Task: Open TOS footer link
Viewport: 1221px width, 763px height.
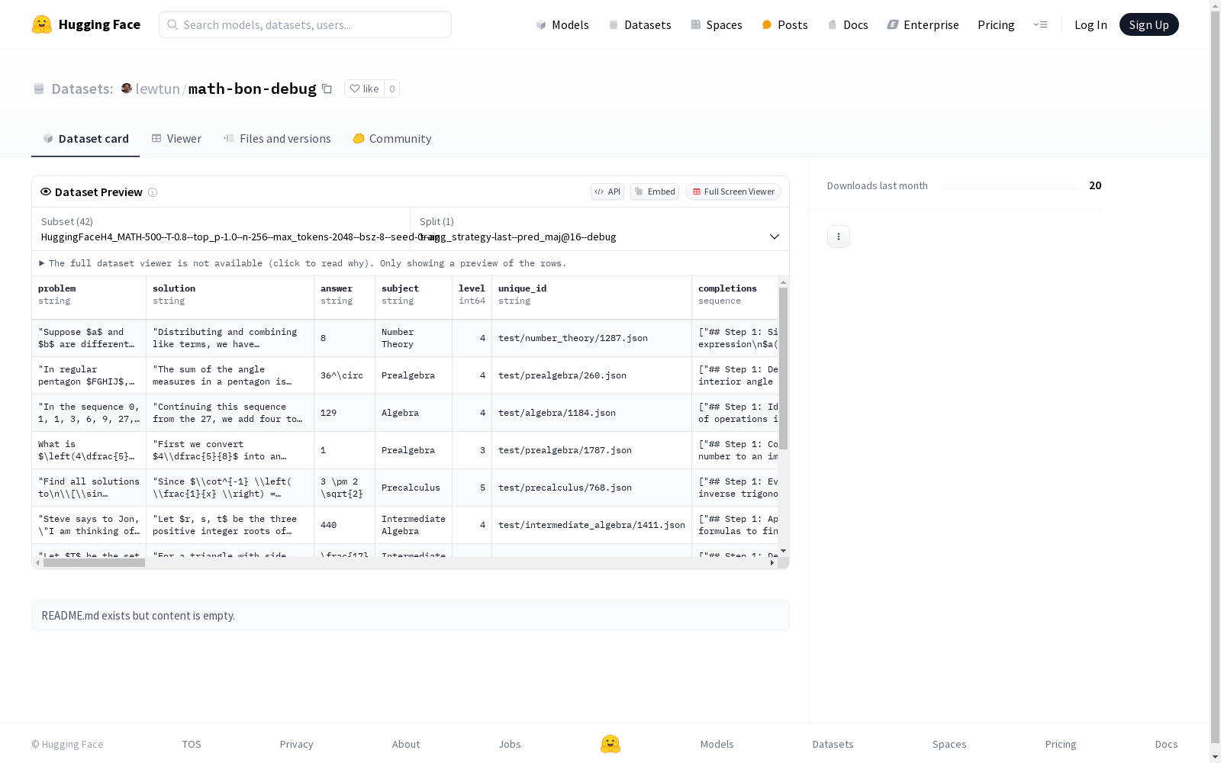Action: click(x=192, y=744)
